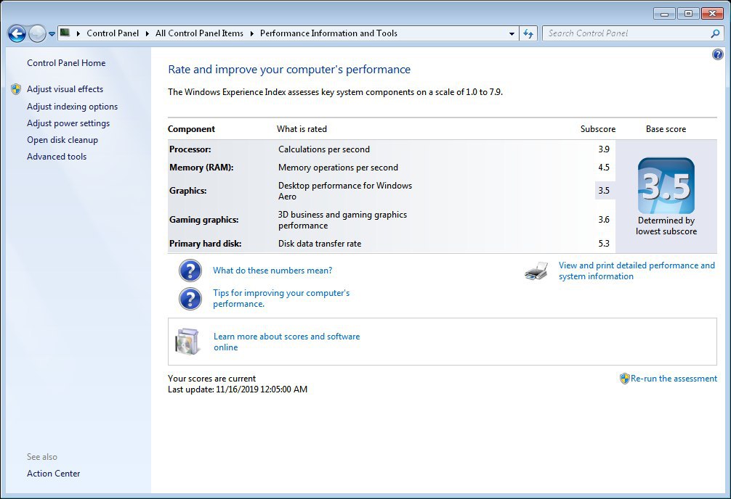The height and width of the screenshot is (499, 731).
Task: Maximize the Control Panel window
Action: [688, 14]
